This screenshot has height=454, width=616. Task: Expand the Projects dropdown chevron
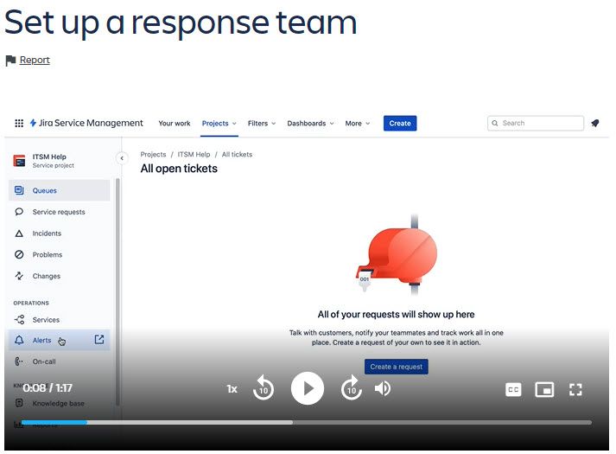(x=234, y=124)
